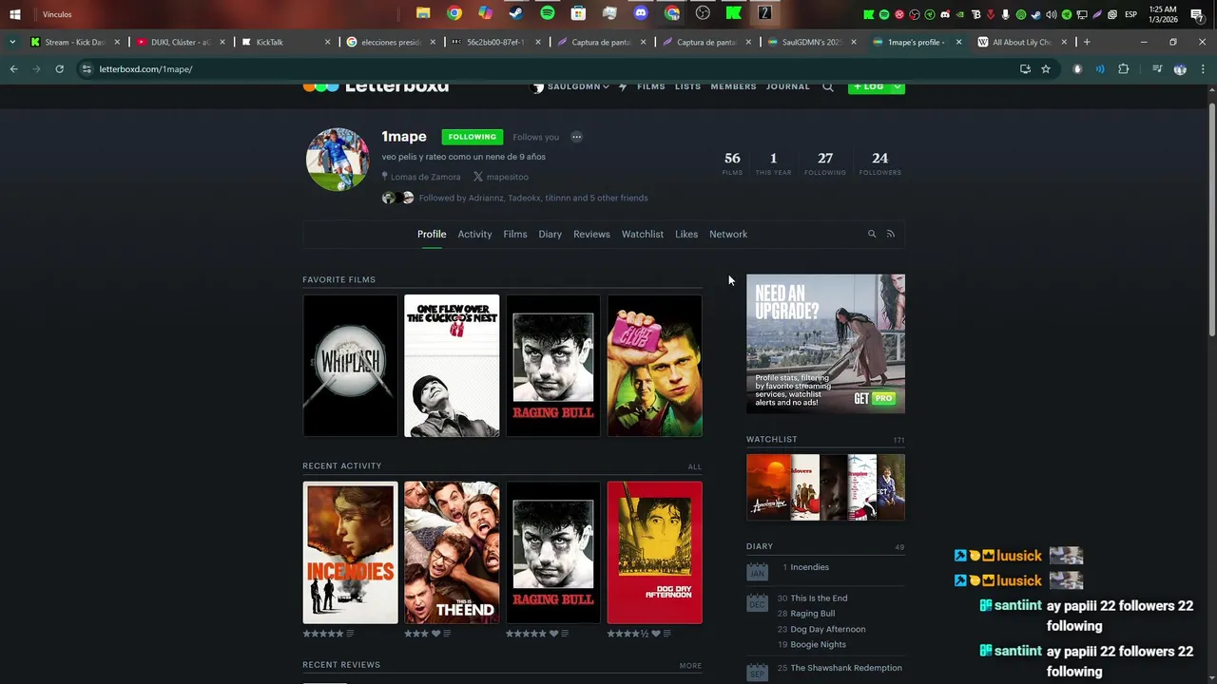
Task: Open the Diary profile tab
Action: click(x=551, y=234)
